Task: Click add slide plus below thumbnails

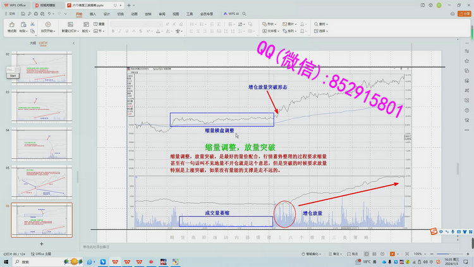Action: (42, 243)
